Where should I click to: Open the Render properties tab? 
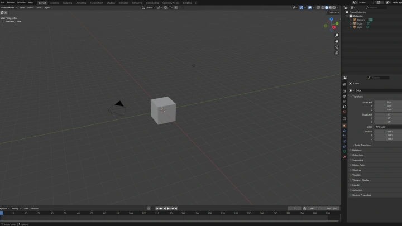coord(344,91)
